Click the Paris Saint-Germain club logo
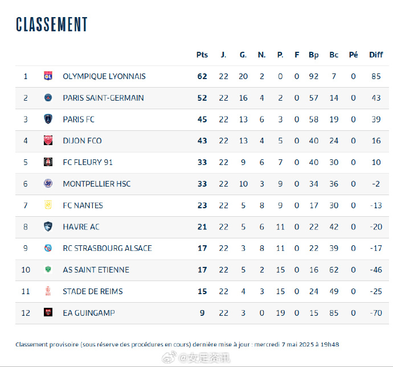This screenshot has height=367, width=393. click(48, 97)
